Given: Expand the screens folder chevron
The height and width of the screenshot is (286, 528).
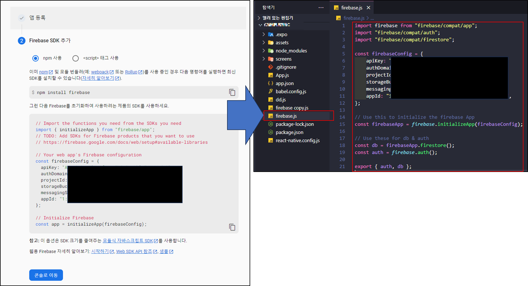Looking at the screenshot, I should pyautogui.click(x=264, y=59).
